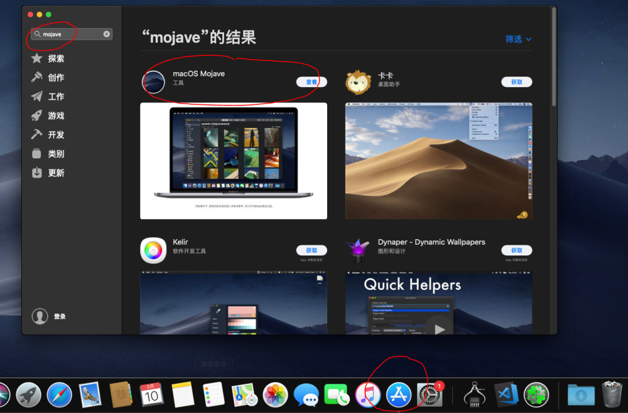Click the 登录 sign-in account avatar
The height and width of the screenshot is (413, 628).
coord(40,316)
